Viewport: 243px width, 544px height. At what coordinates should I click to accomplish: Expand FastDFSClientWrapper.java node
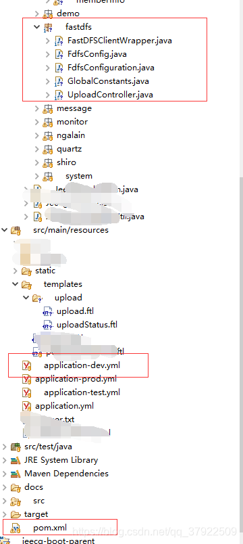pos(48,41)
